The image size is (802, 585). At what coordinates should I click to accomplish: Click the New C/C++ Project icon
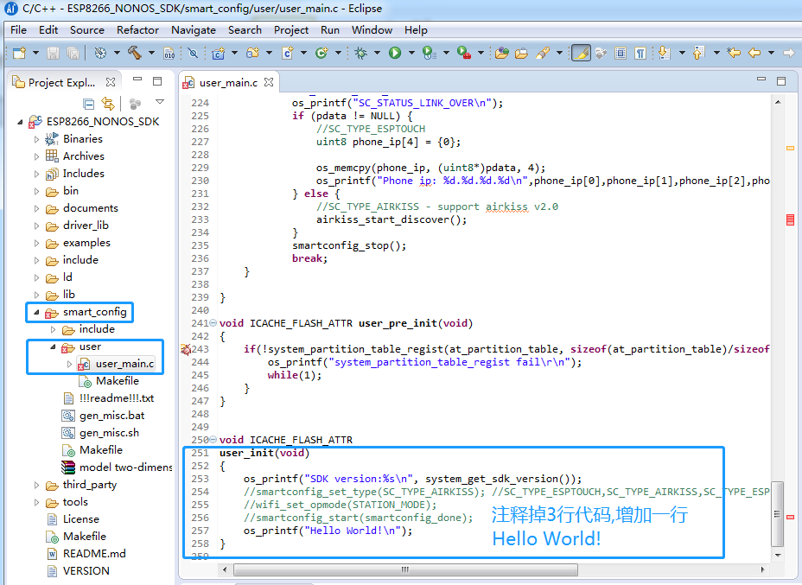pos(219,53)
